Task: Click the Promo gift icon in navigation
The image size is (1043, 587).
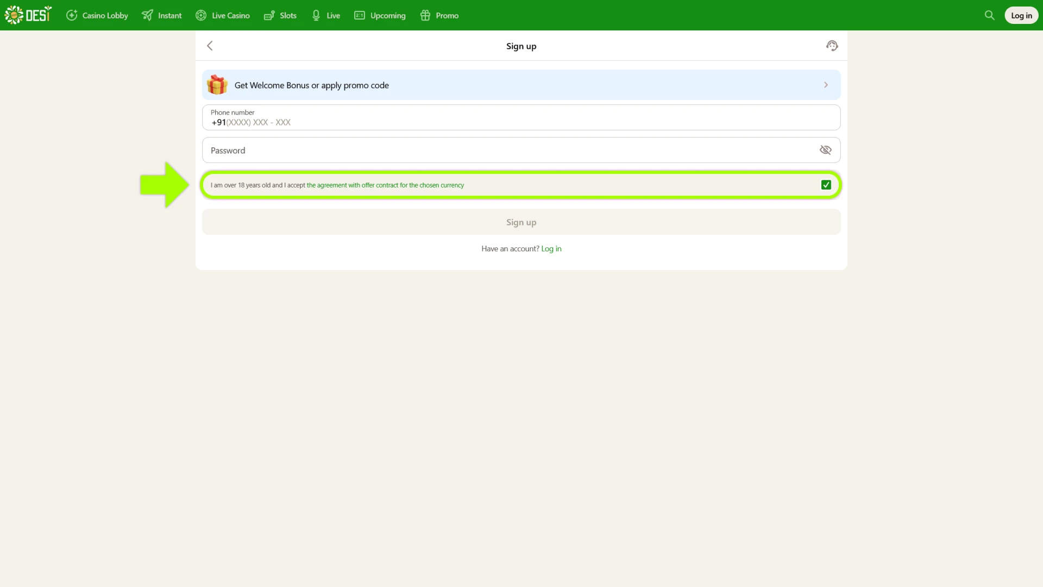Action: [425, 15]
